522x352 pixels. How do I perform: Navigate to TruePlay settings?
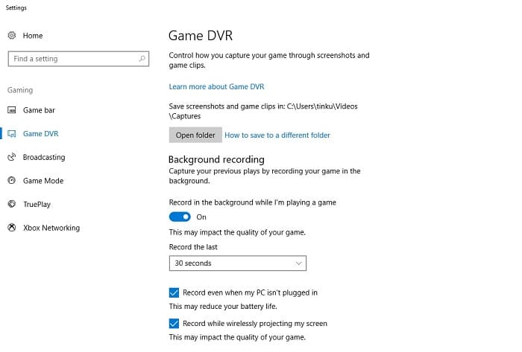37,204
